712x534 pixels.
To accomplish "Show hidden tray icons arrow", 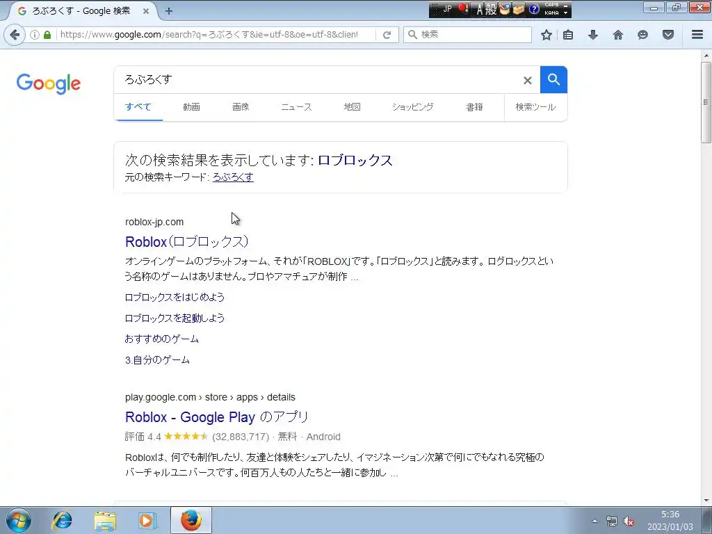I will coord(594,521).
